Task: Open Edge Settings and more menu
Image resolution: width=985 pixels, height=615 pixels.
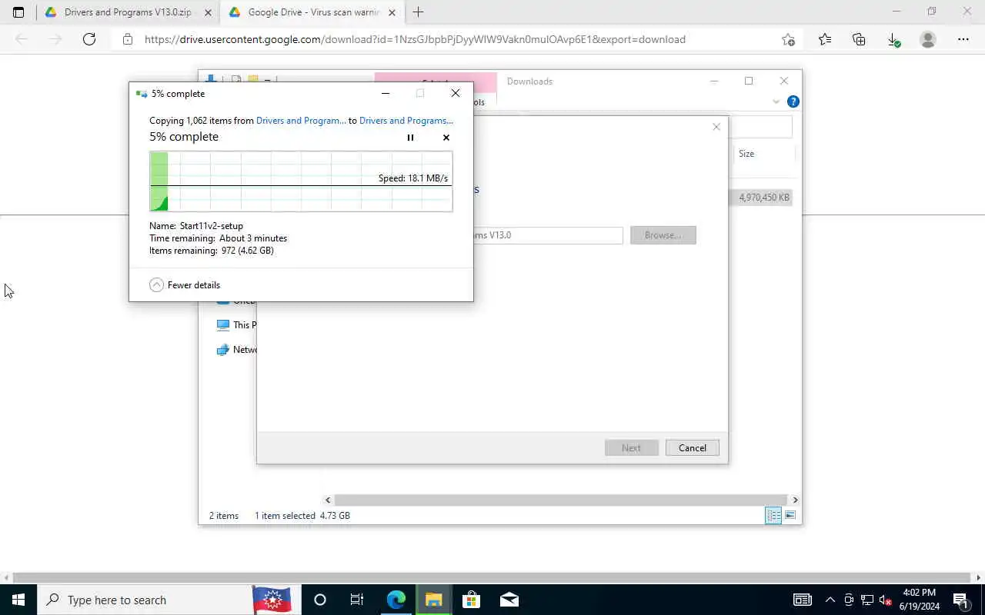Action: pyautogui.click(x=963, y=39)
